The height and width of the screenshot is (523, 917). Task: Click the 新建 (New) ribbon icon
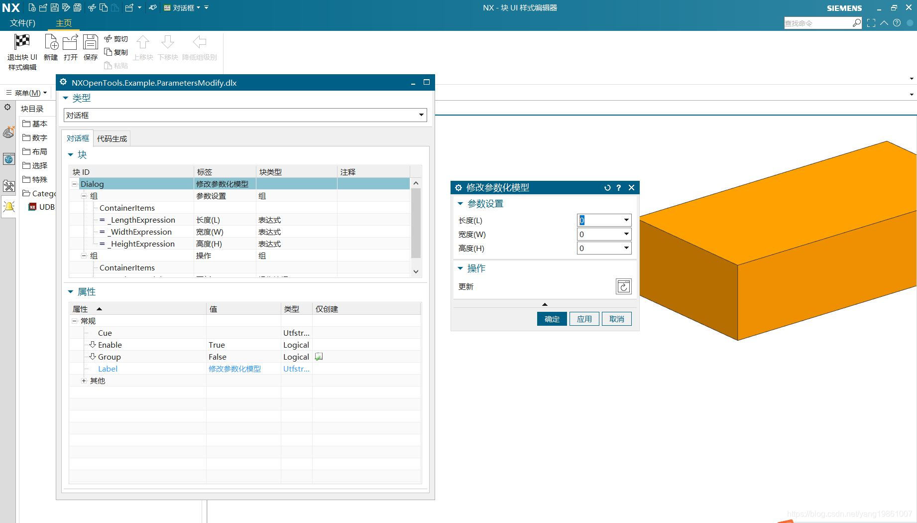tap(51, 42)
